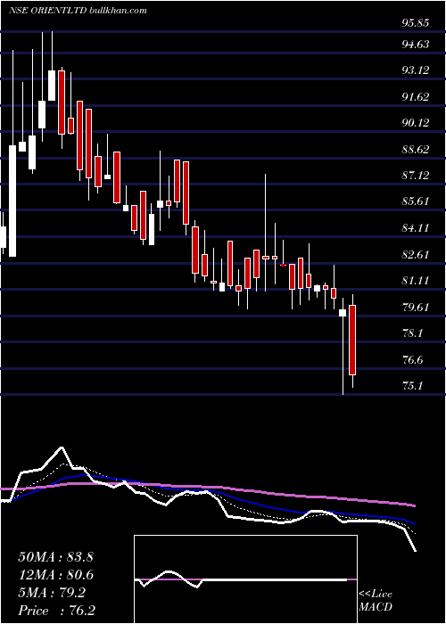Viewport: 446px width, 624px height.
Task: Click the 88.62 price axis label
Action: (416, 149)
